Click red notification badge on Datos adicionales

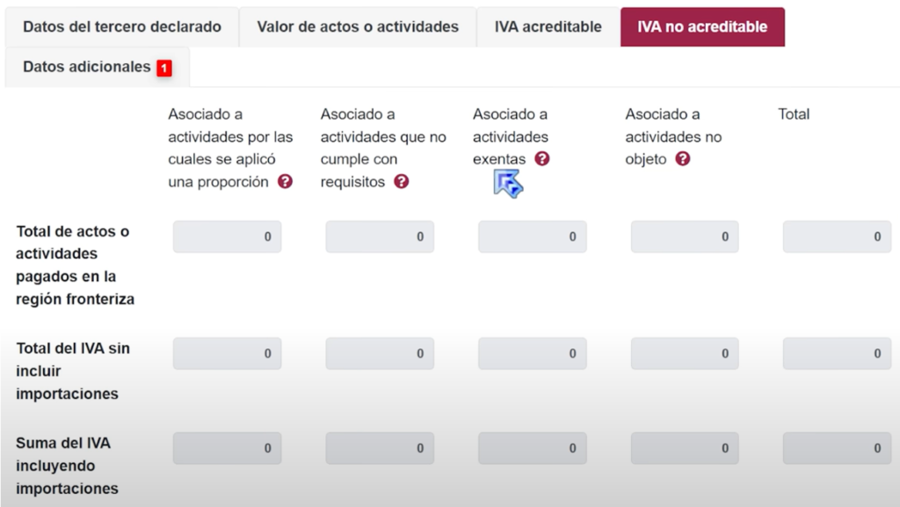click(164, 68)
